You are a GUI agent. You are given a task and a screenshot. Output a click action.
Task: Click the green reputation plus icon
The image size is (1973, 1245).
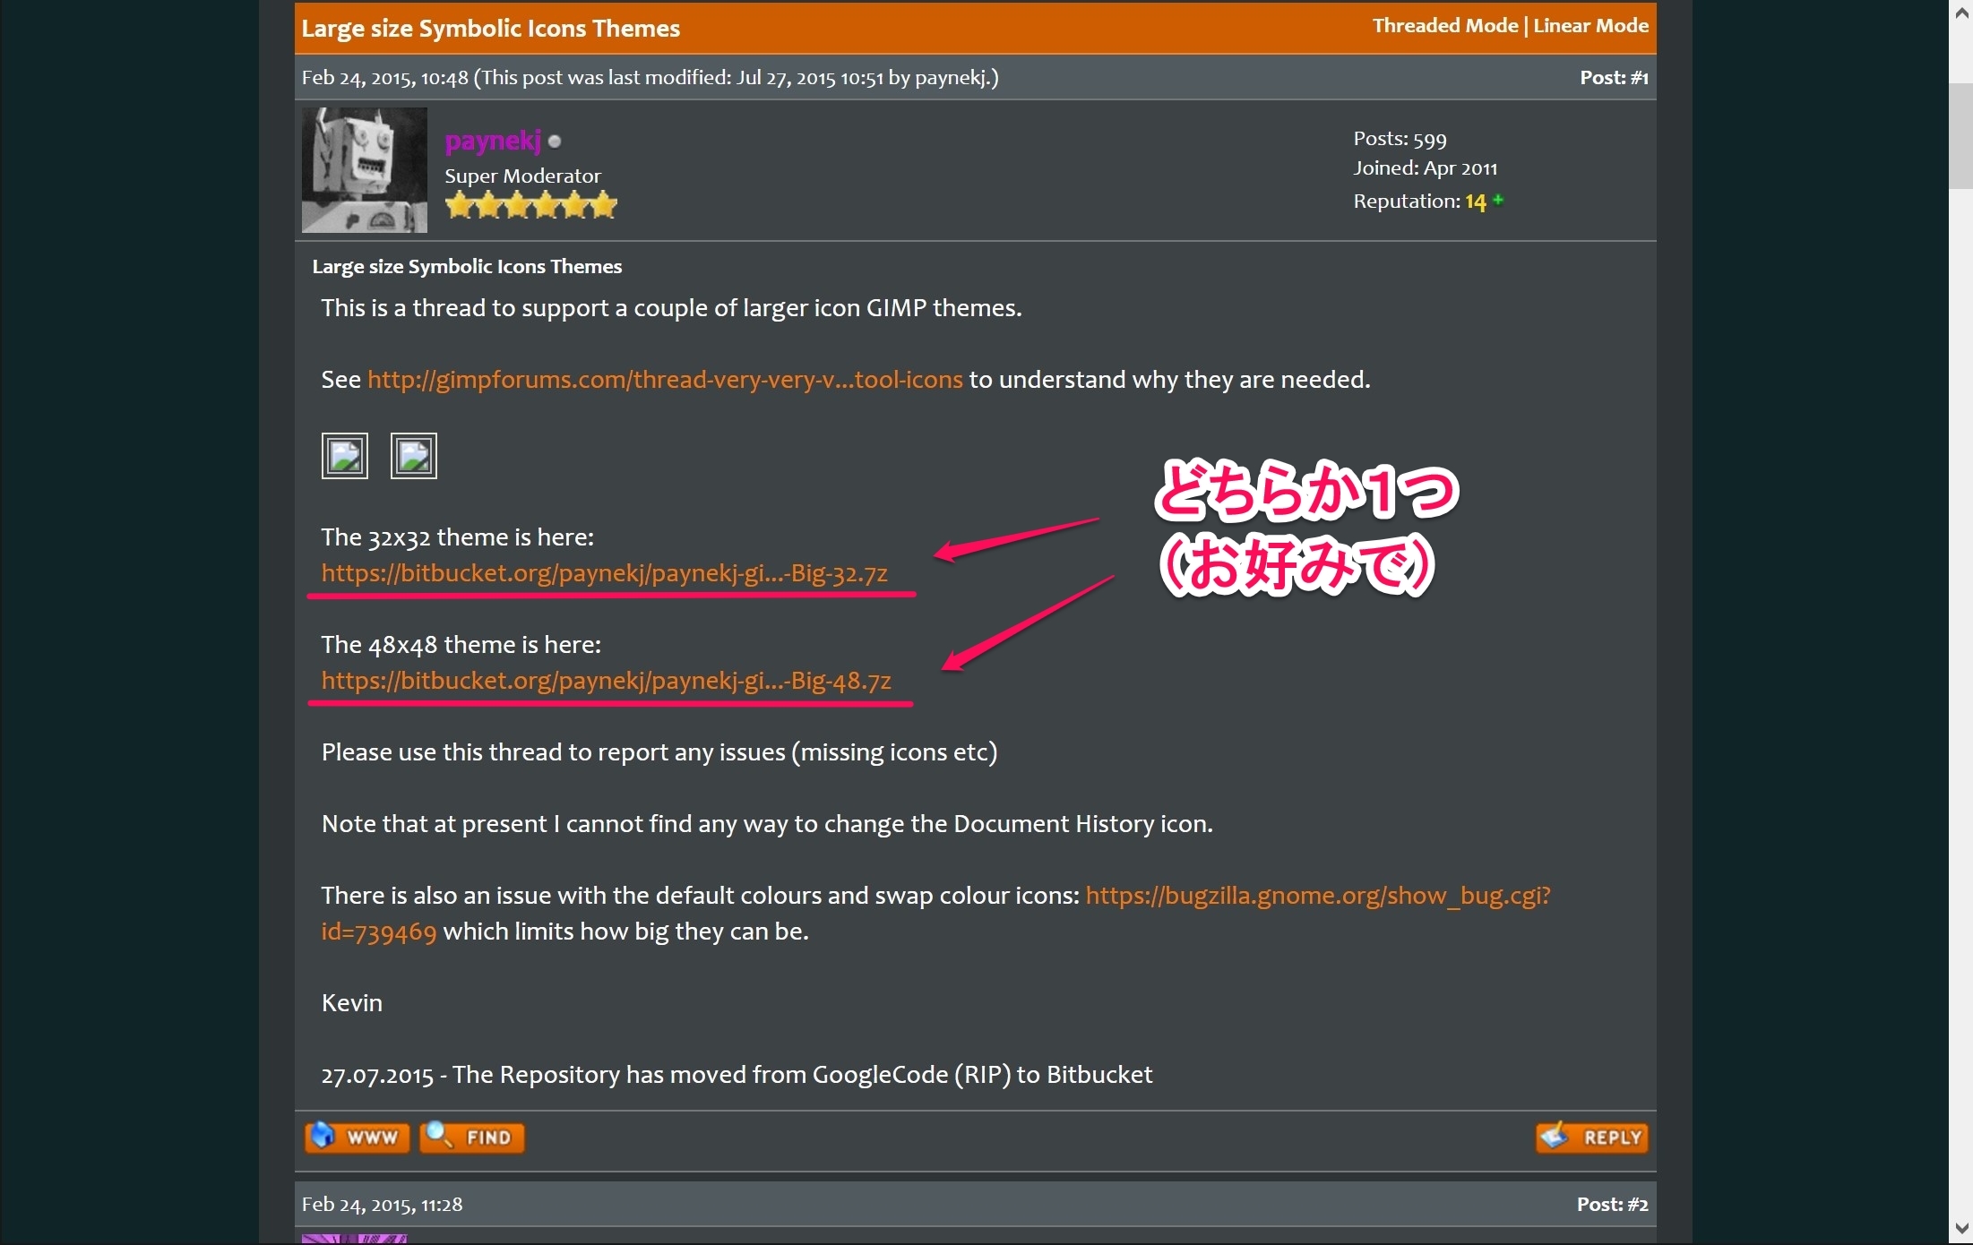1498,200
